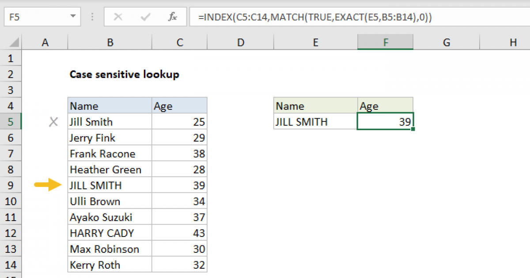
Task: Select row 3 header
Action: point(11,90)
